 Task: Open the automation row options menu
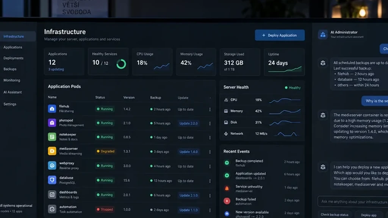click(210, 210)
